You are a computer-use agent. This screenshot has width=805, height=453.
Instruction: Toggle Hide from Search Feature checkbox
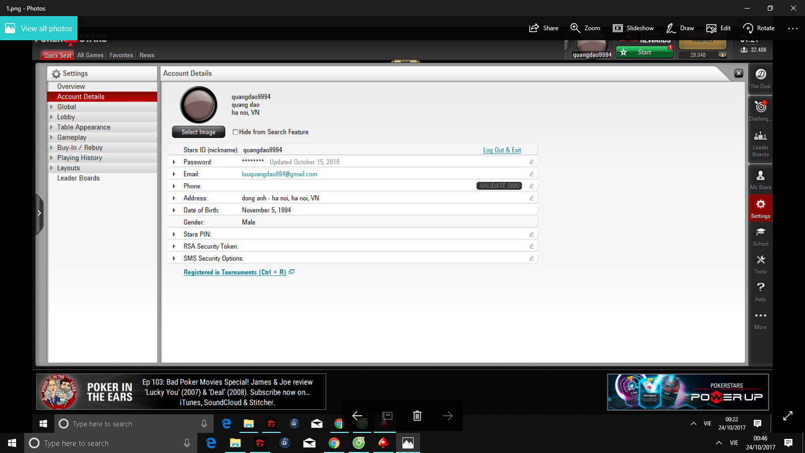pos(235,132)
